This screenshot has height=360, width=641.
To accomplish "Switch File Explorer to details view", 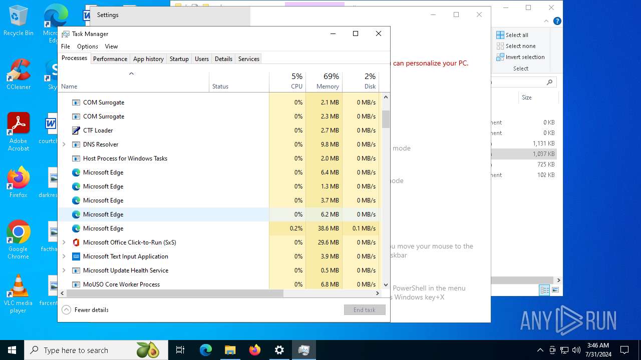I will 544,290.
